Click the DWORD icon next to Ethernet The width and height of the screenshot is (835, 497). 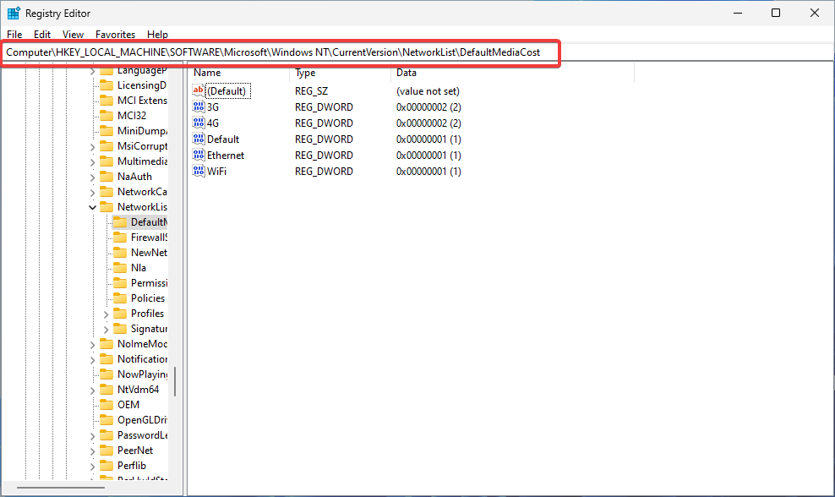(198, 155)
